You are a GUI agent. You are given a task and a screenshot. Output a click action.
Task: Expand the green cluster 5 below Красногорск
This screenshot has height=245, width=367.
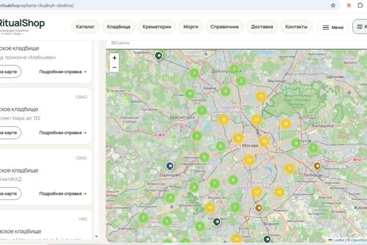(197, 135)
